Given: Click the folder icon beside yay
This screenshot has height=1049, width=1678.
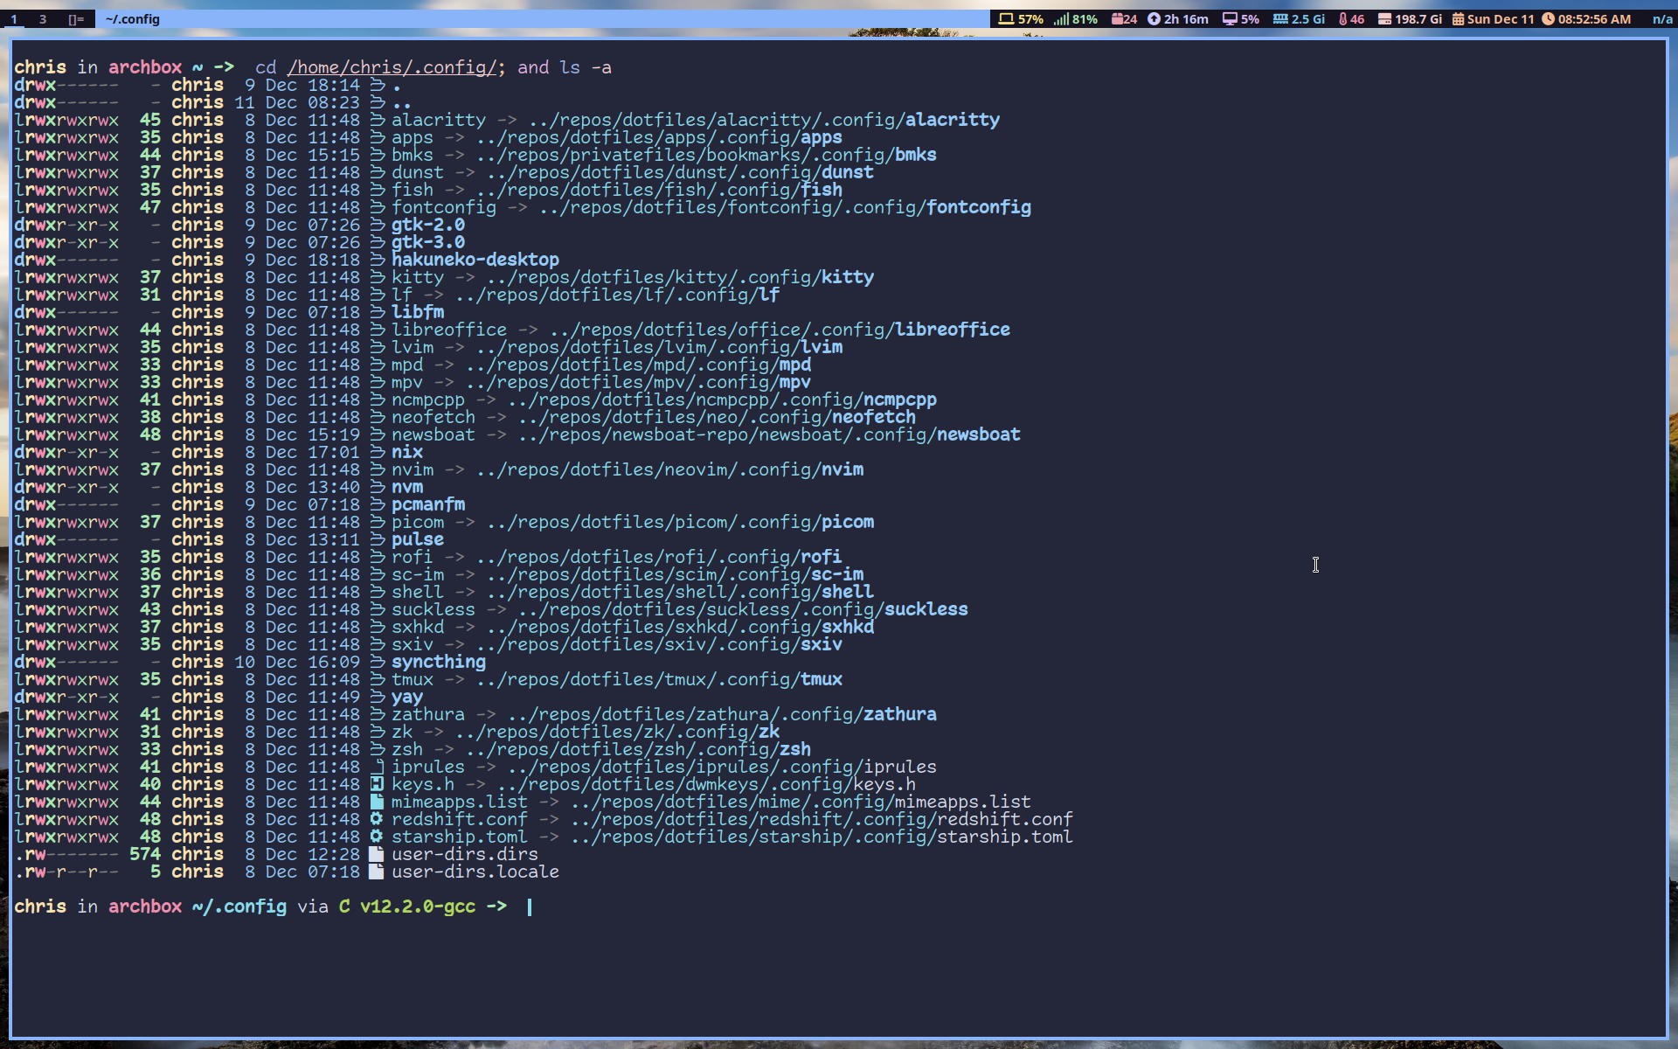Looking at the screenshot, I should 378,697.
